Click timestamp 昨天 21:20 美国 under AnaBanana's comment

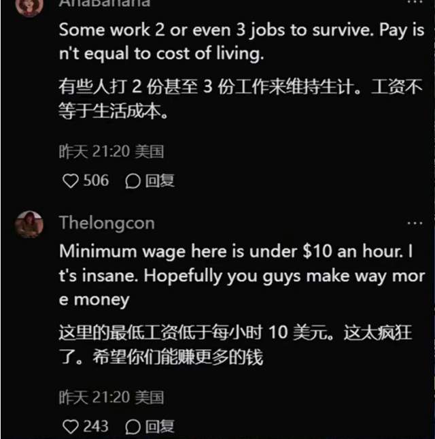click(111, 152)
